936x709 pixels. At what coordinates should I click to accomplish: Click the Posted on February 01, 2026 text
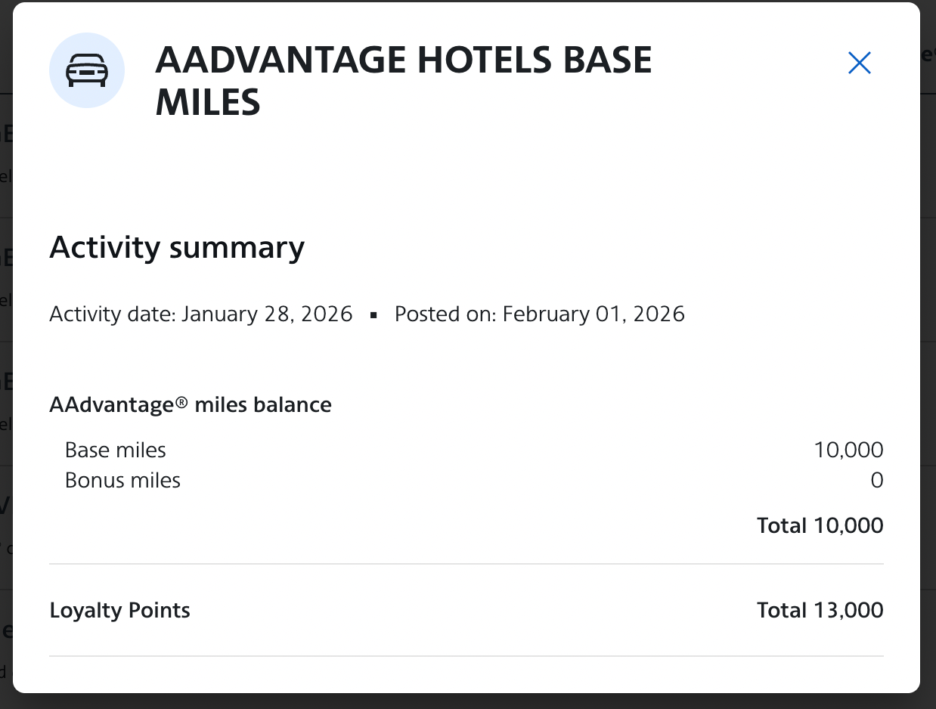[x=538, y=314]
